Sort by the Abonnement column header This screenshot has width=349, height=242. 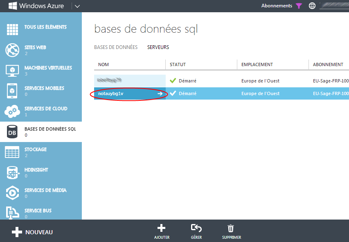tap(329, 64)
